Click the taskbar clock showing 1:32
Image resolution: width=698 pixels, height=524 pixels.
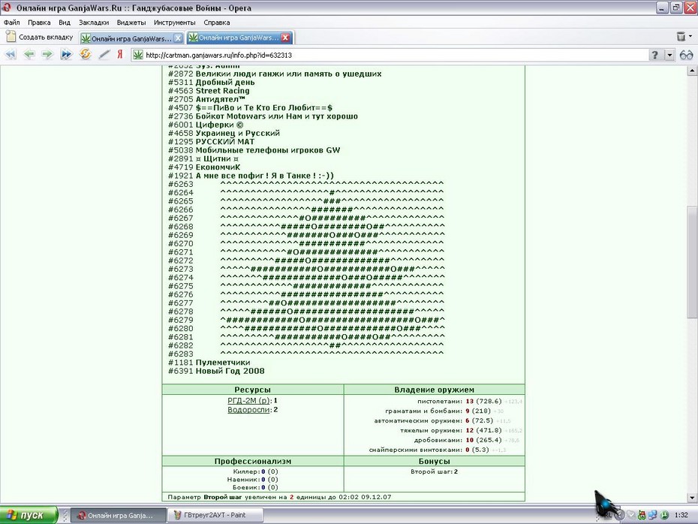point(681,515)
